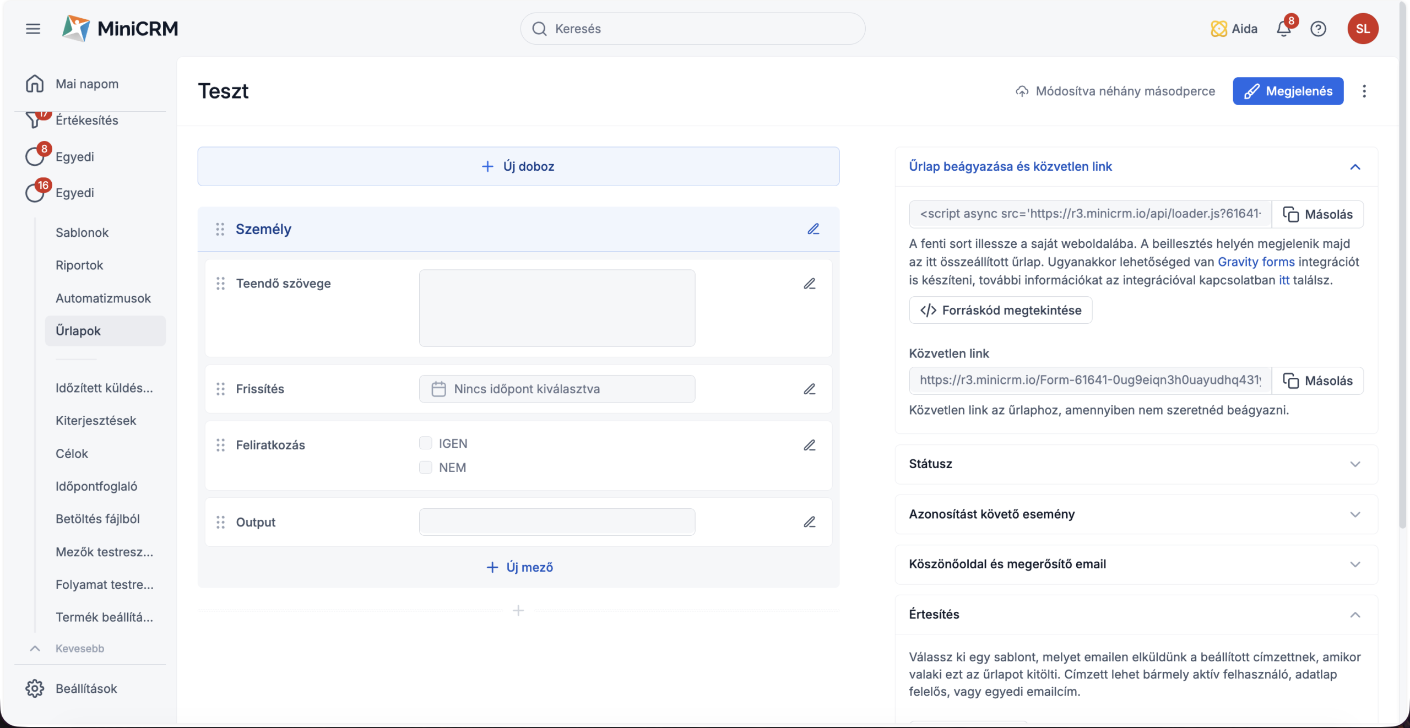Click the Teendő szövege text area
This screenshot has height=728, width=1410.
click(x=557, y=308)
